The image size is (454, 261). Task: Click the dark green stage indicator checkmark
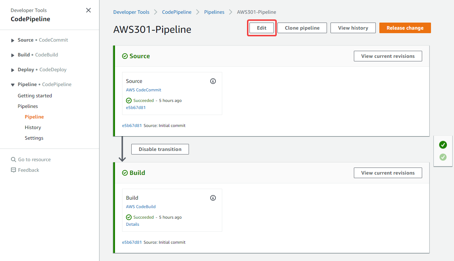tap(443, 145)
